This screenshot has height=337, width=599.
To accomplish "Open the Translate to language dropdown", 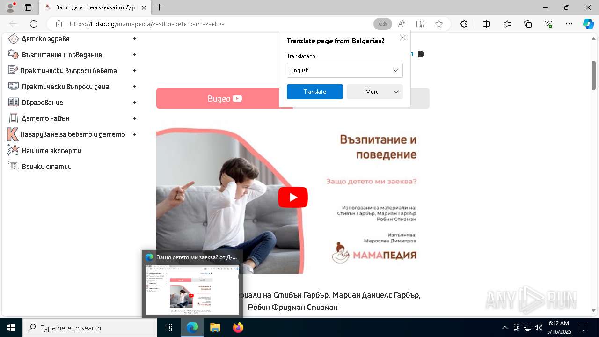I will pyautogui.click(x=344, y=70).
